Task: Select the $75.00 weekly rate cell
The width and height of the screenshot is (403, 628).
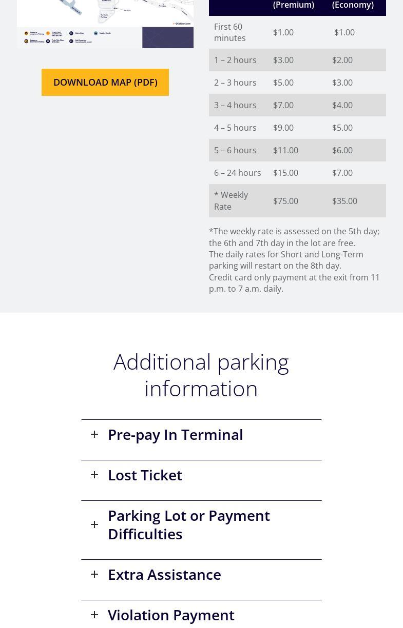Action: pyautogui.click(x=285, y=201)
